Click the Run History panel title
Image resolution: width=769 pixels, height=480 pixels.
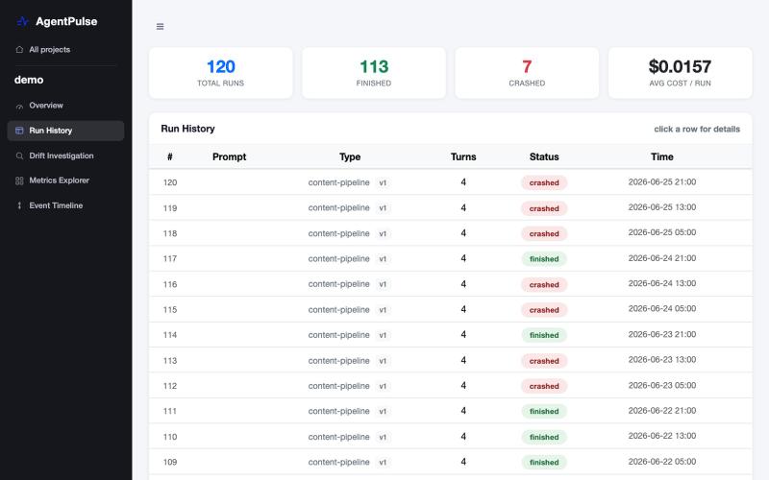point(187,129)
